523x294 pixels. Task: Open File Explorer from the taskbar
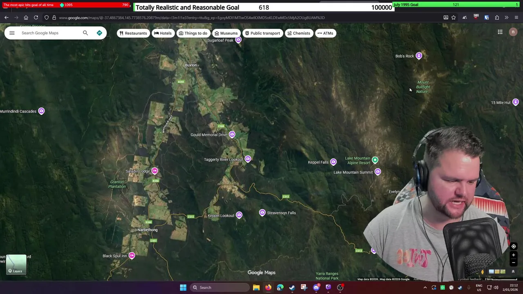coord(256,287)
